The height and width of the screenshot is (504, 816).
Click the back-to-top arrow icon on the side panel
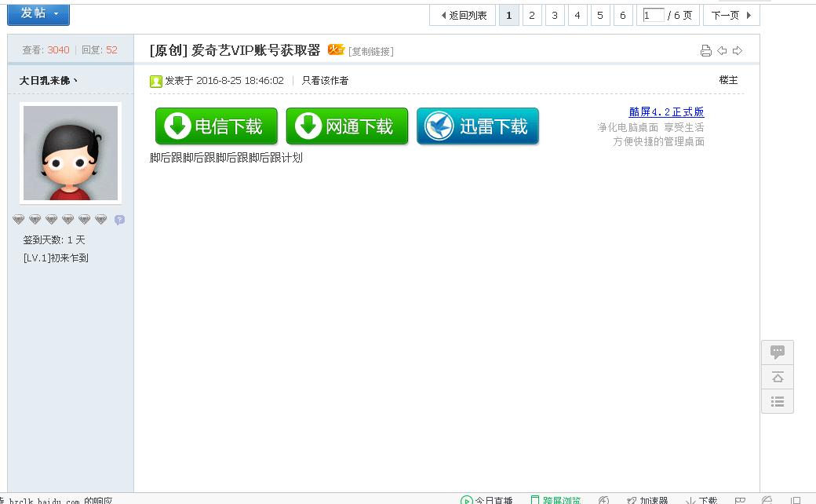tap(778, 377)
